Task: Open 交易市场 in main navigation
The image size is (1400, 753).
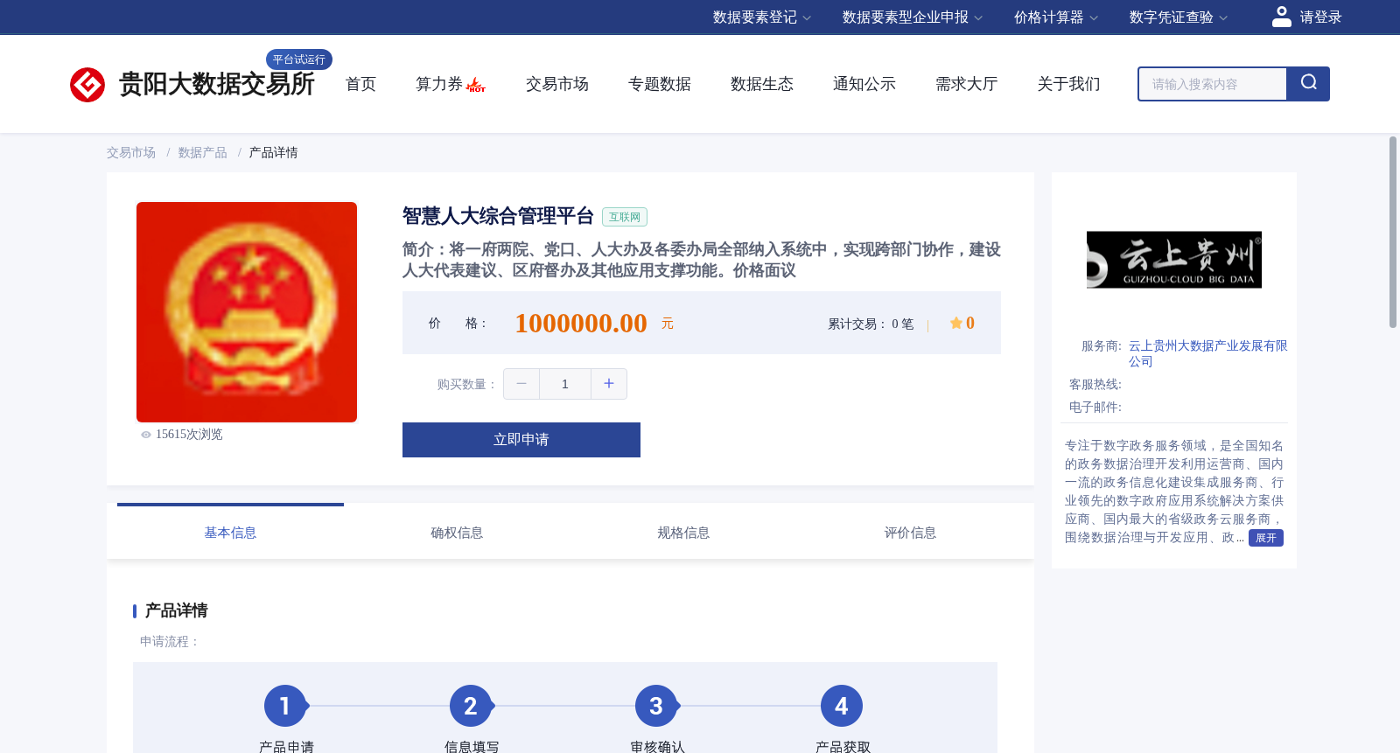Action: click(x=557, y=84)
